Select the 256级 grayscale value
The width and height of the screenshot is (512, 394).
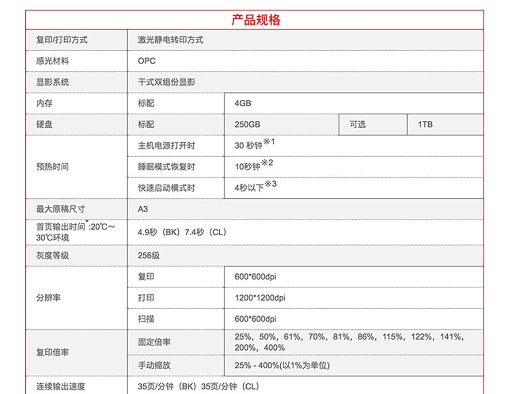148,255
